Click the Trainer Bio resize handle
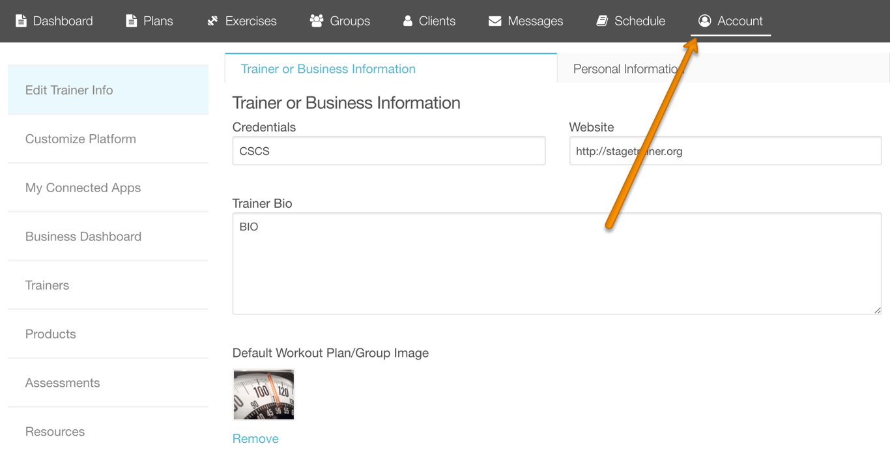890x450 pixels. coord(878,311)
